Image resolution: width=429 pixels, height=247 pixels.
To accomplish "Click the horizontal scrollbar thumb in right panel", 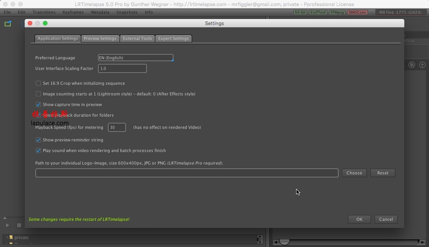I will pos(284,242).
